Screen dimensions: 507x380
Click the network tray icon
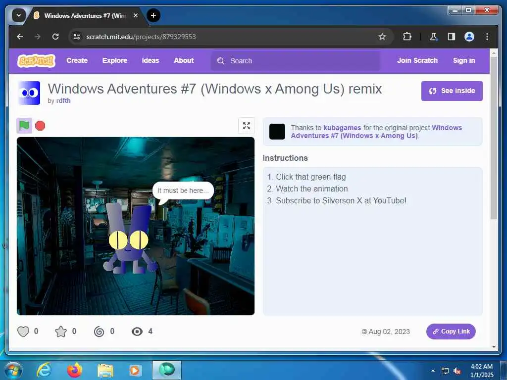445,371
